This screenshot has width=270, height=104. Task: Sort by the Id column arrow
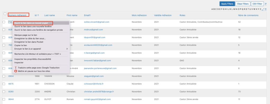pos(38,15)
